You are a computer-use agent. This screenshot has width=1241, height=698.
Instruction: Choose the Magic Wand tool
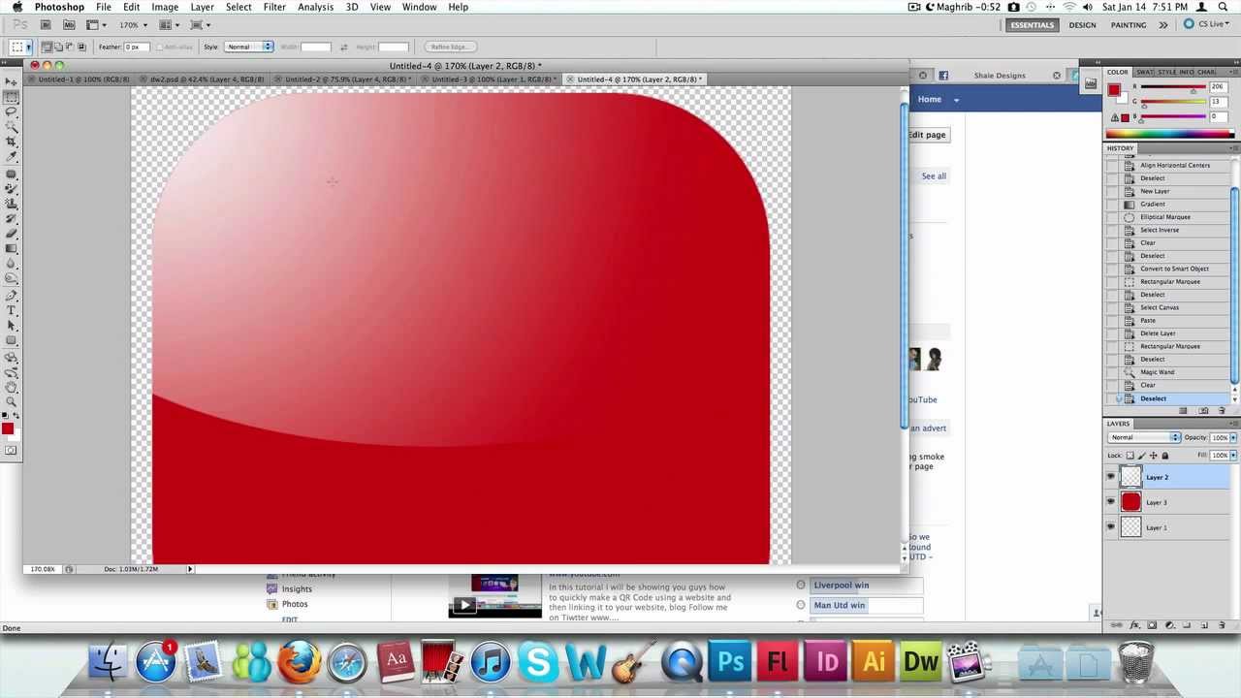pos(13,126)
